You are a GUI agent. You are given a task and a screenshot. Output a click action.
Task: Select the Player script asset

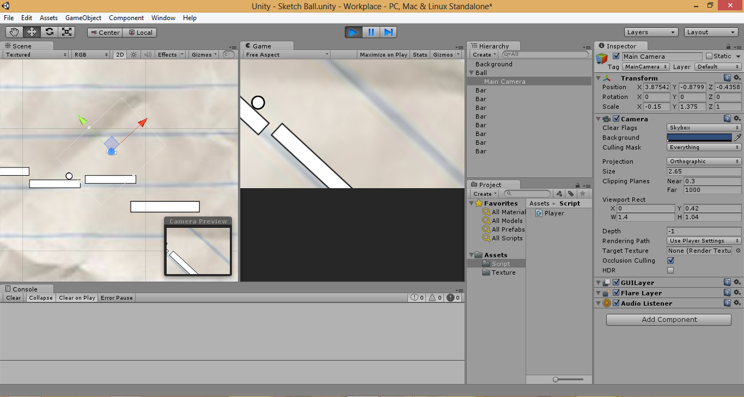[550, 213]
